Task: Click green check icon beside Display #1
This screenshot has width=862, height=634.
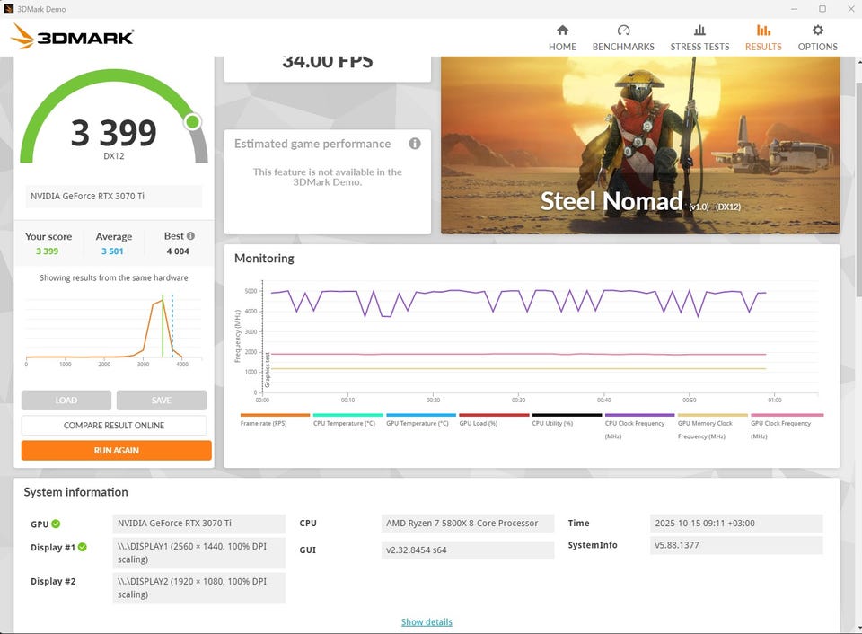Action: 82,547
